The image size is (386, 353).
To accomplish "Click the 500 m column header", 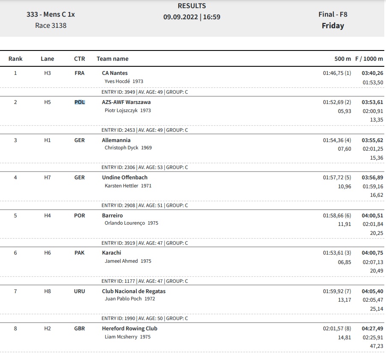I will [x=342, y=59].
